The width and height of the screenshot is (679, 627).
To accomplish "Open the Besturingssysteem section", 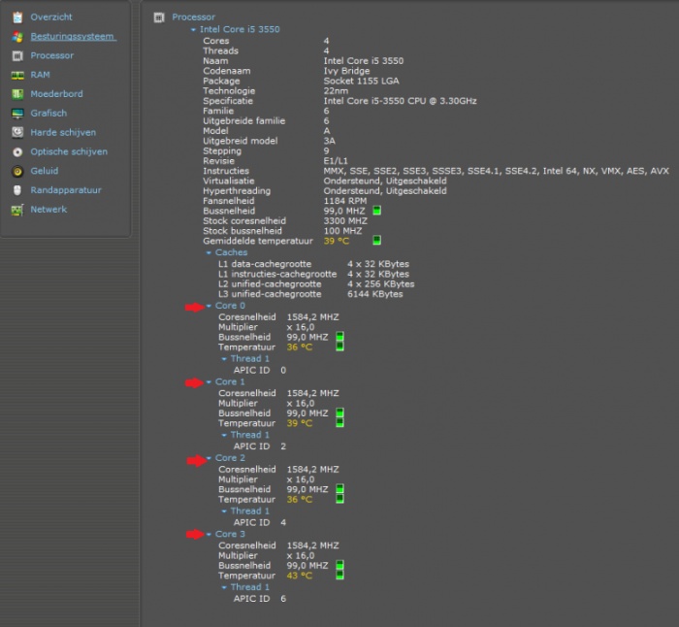I will (x=73, y=37).
